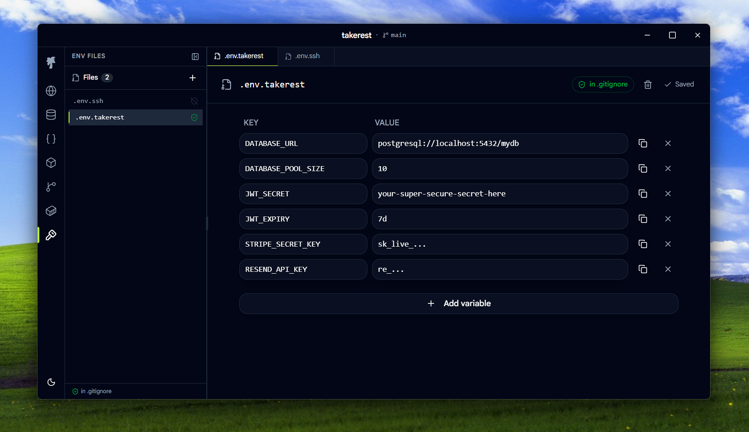Open the globe icon in sidebar
Viewport: 749px width, 432px height.
pyautogui.click(x=51, y=91)
